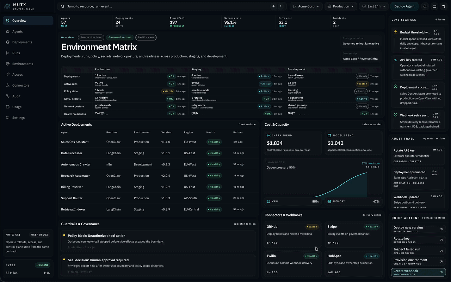
Task: Select the Sales Ops Assistant deployment row
Action: [158, 142]
